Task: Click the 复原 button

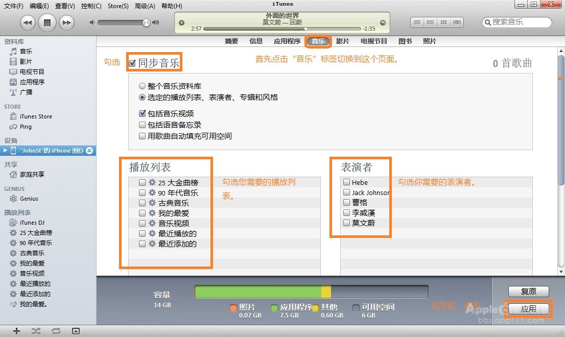Action: tap(529, 292)
